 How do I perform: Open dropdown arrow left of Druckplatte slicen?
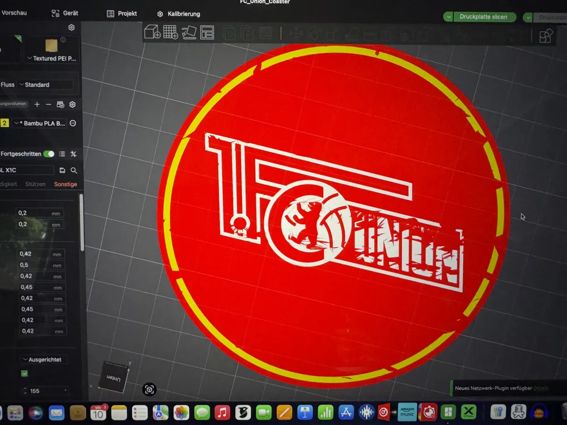448,16
